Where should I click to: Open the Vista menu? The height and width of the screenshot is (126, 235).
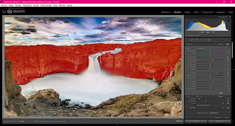pyautogui.click(x=55, y=5)
